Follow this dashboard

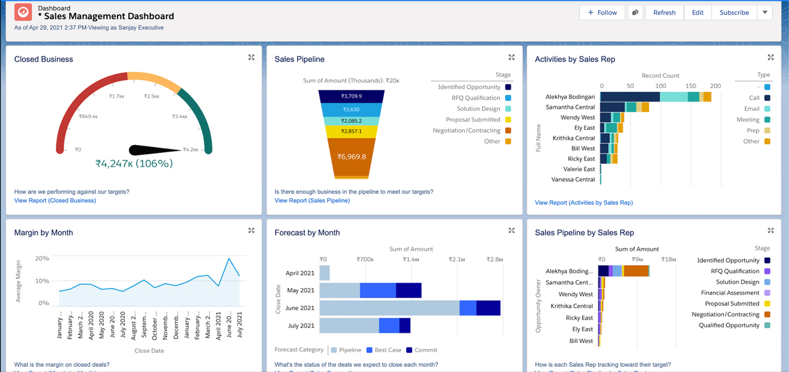tap(602, 12)
